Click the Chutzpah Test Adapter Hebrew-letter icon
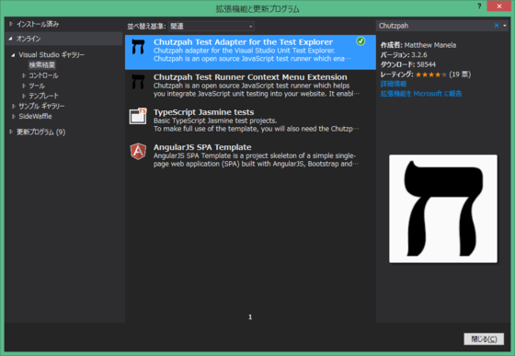 coord(138,46)
